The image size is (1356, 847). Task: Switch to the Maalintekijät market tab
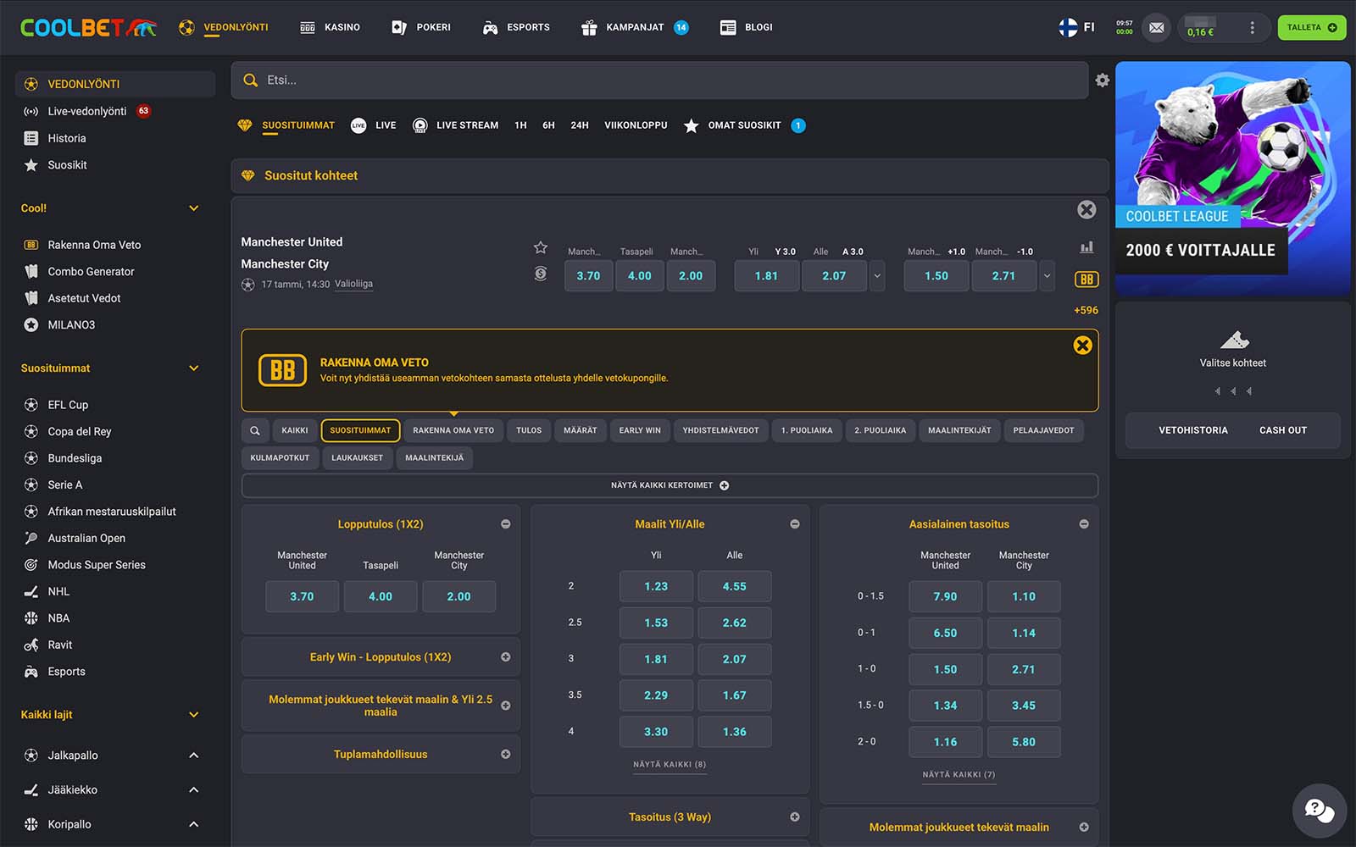pos(959,430)
